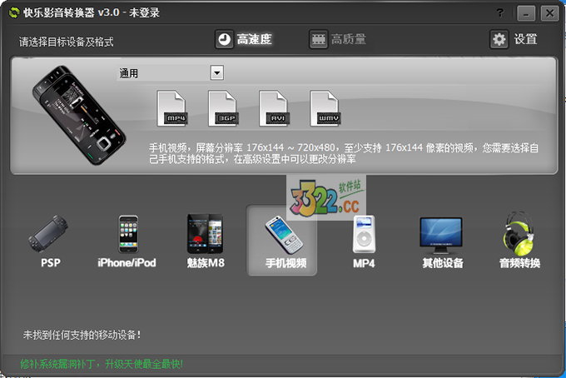Click the help question mark icon
The image size is (566, 378).
tap(500, 13)
